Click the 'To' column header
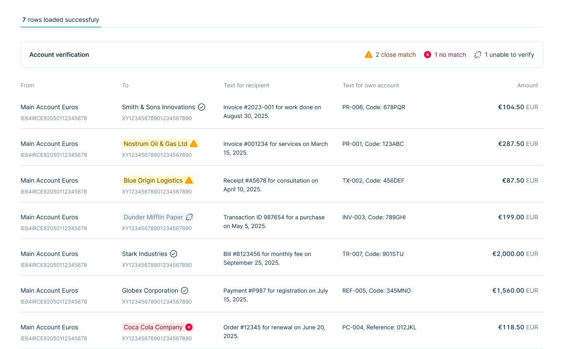Viewport: 564px width, 349px height. tap(125, 85)
